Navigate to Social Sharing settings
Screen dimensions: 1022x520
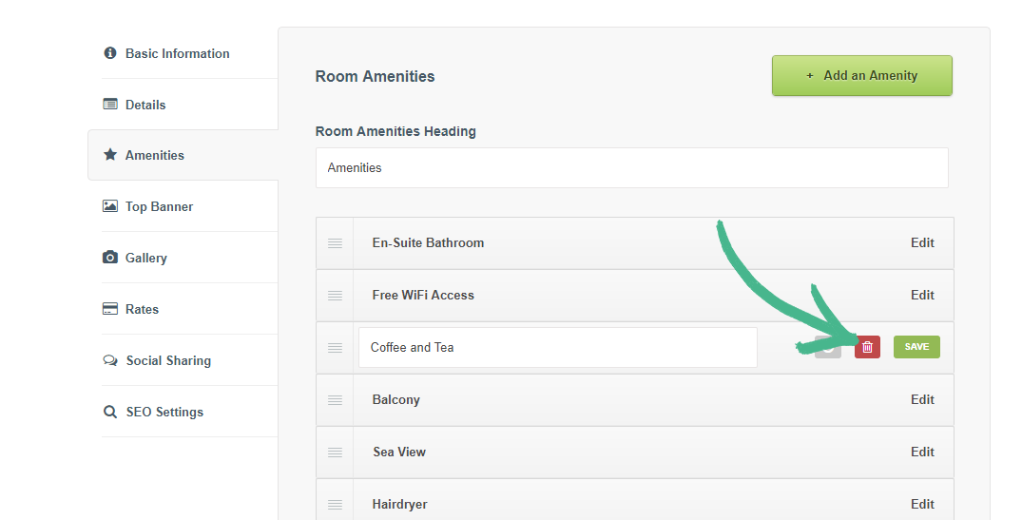click(168, 360)
